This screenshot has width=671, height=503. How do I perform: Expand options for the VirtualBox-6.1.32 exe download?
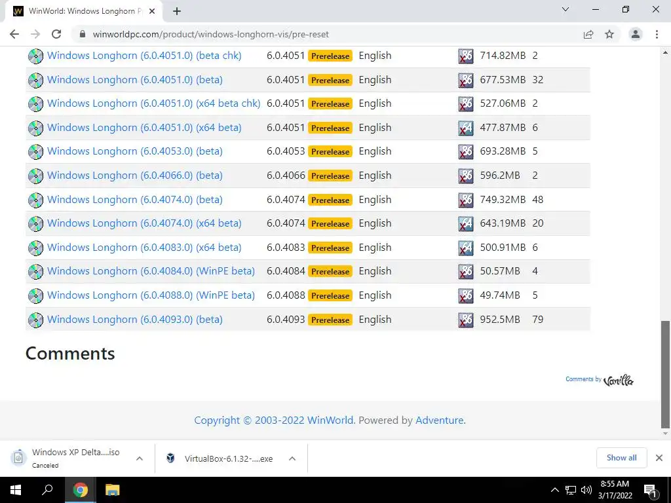[292, 458]
